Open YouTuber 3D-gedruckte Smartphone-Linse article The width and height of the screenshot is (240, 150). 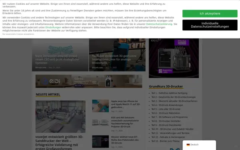pyautogui.click(x=114, y=59)
